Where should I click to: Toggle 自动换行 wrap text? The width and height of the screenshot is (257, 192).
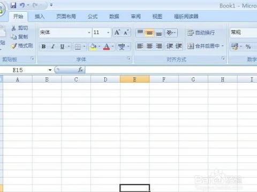tap(201, 33)
